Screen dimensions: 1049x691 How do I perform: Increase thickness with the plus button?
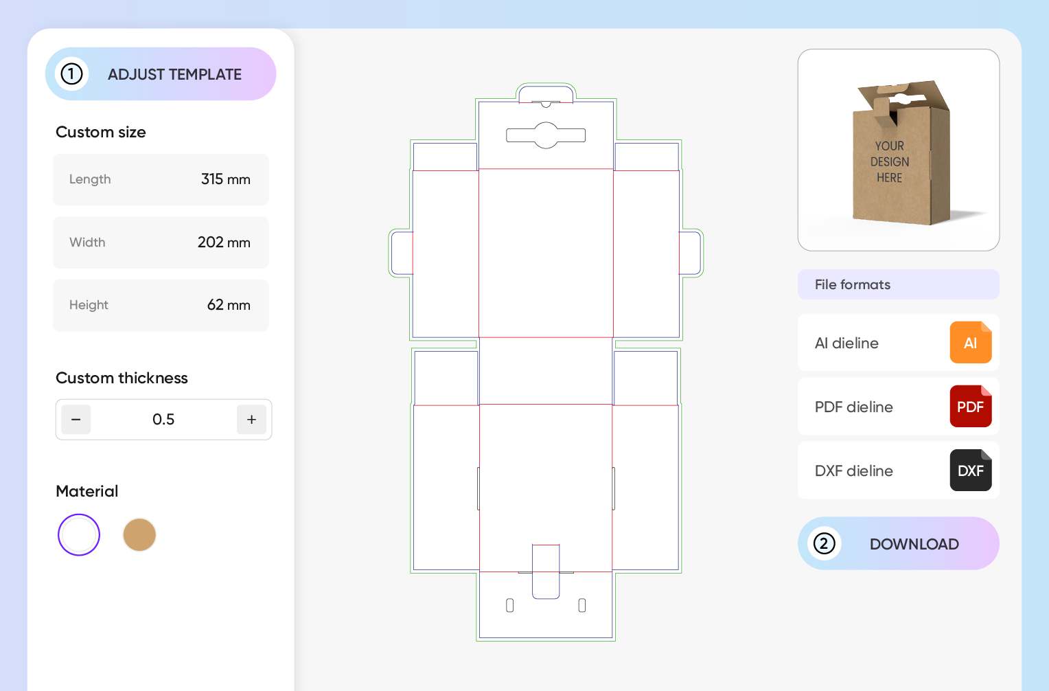click(x=251, y=419)
